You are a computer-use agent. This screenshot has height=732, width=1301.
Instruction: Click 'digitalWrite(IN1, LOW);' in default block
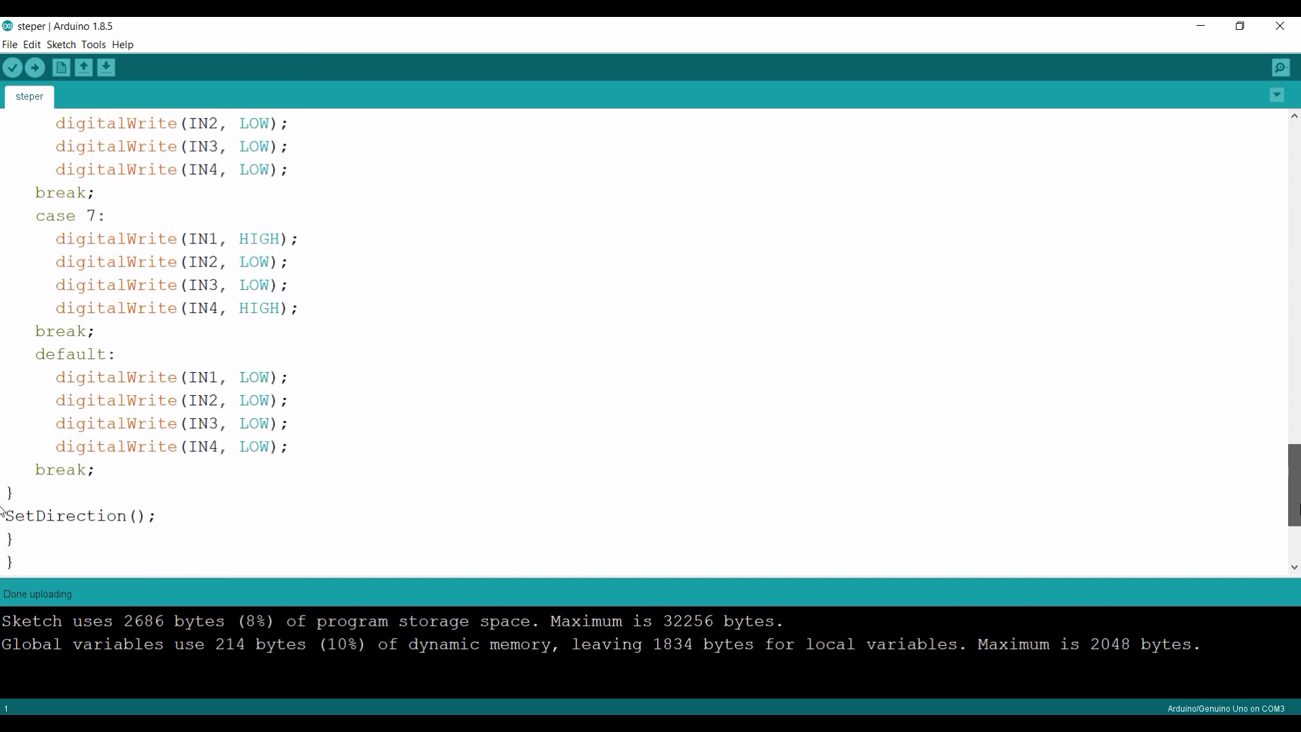click(x=171, y=378)
